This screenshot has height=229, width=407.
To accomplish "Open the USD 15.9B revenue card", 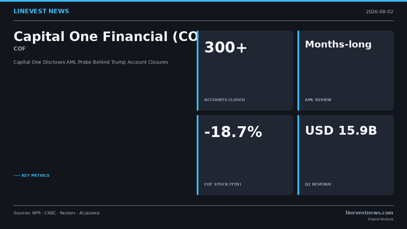I will pyautogui.click(x=346, y=155).
